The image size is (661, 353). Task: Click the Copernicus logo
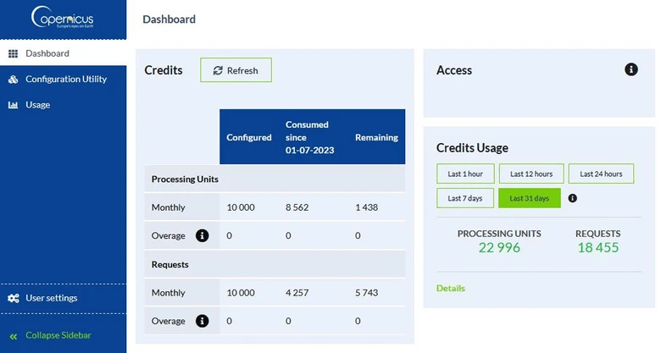click(x=63, y=18)
